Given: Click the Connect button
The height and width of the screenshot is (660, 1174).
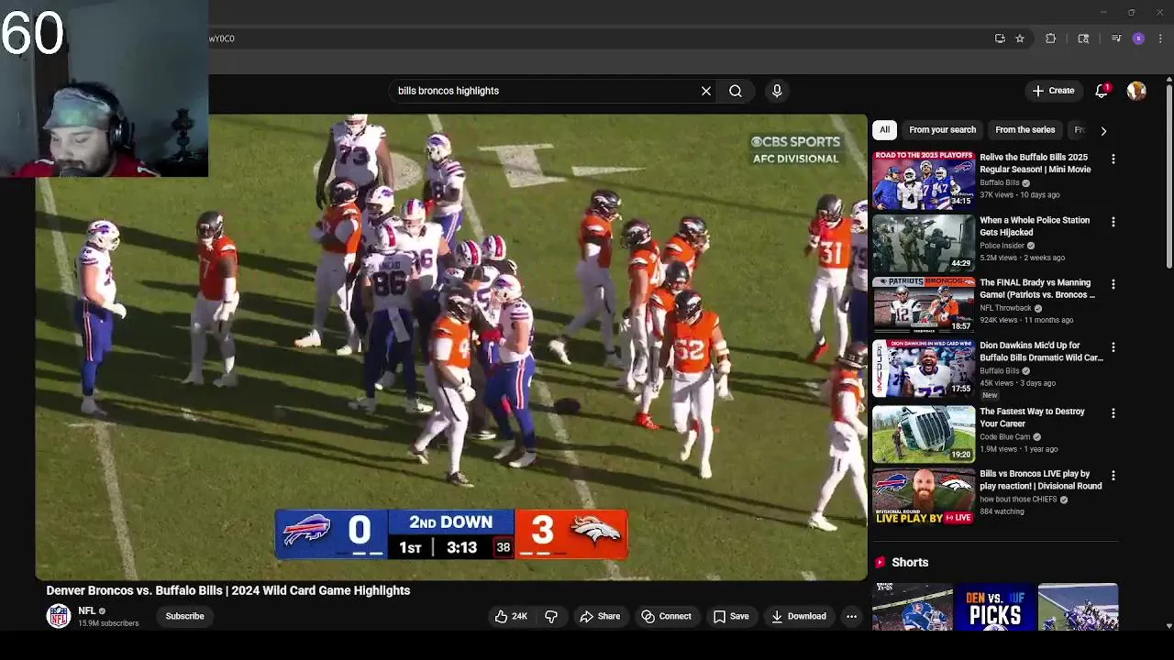Looking at the screenshot, I should (666, 616).
